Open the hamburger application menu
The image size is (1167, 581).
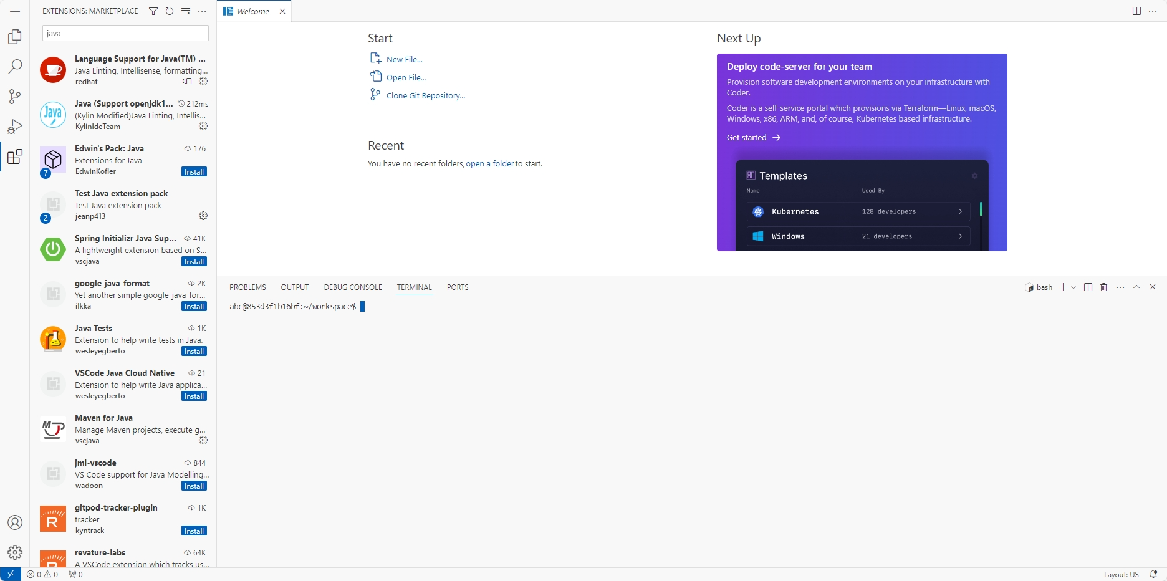click(15, 11)
